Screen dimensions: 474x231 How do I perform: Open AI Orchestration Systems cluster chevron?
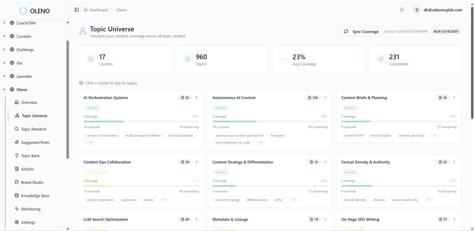pos(197,98)
